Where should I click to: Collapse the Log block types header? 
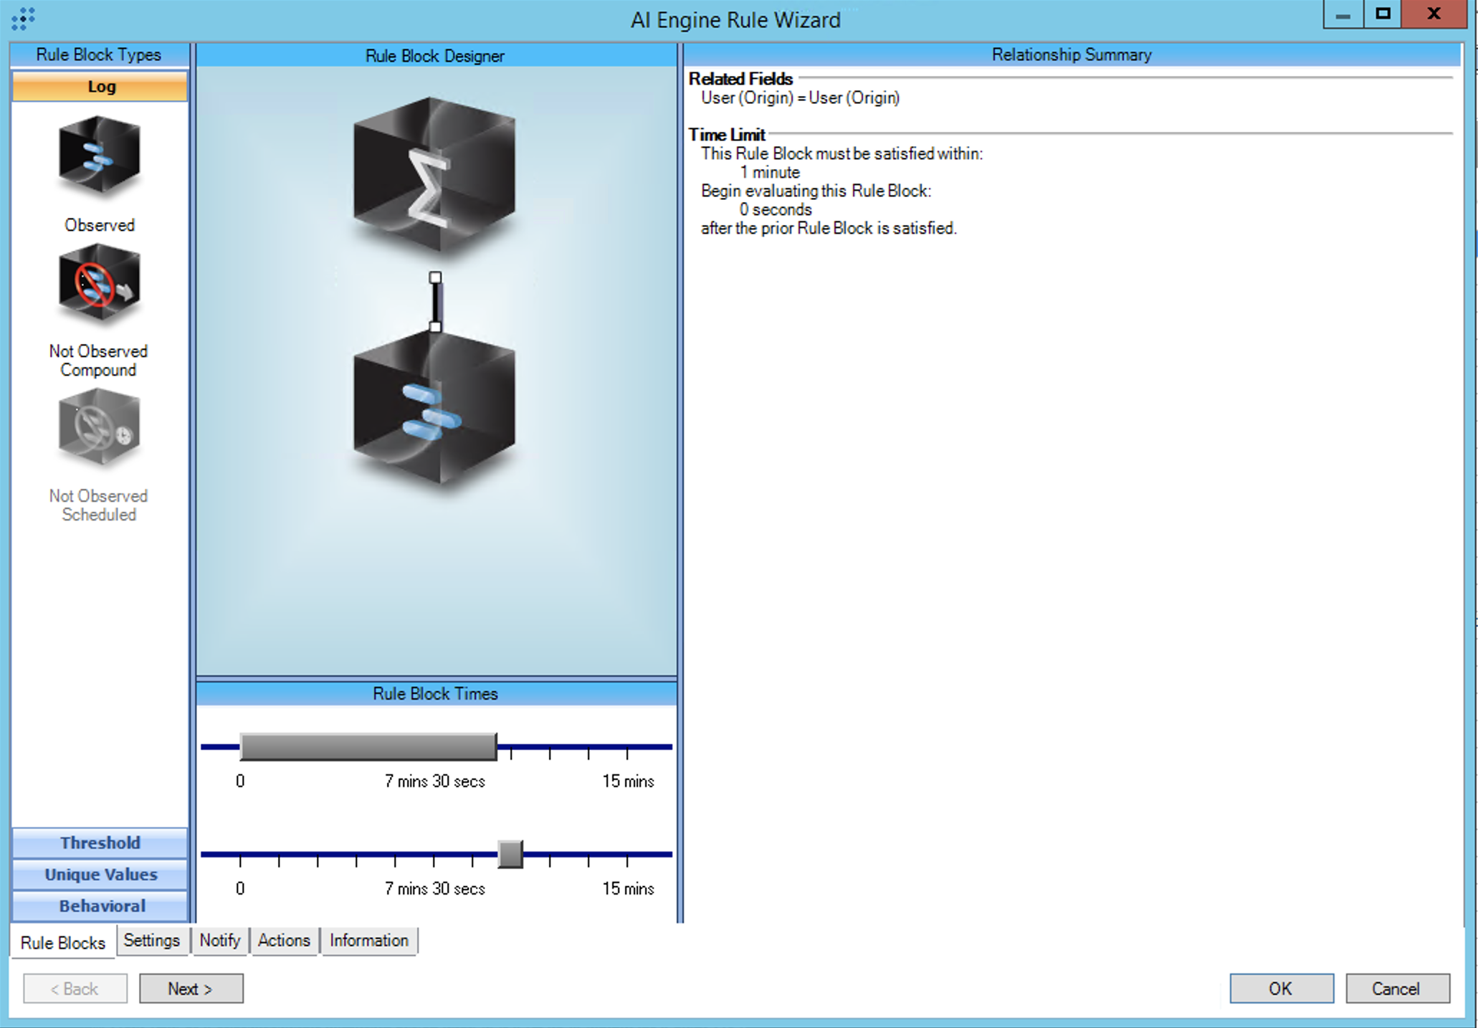[100, 87]
